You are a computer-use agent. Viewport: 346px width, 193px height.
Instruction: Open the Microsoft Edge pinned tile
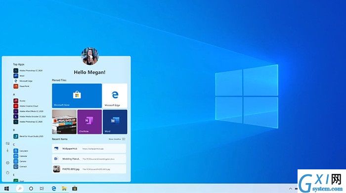pyautogui.click(x=115, y=96)
